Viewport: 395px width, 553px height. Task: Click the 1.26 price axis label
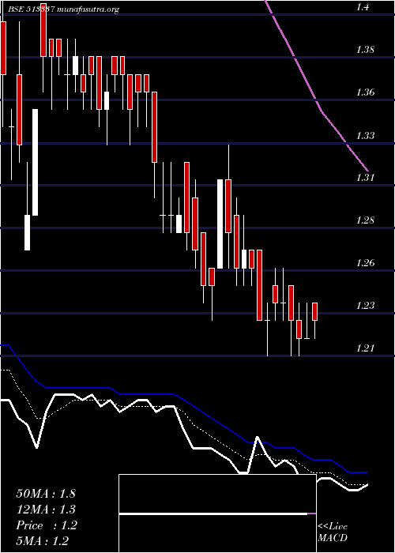click(x=365, y=263)
